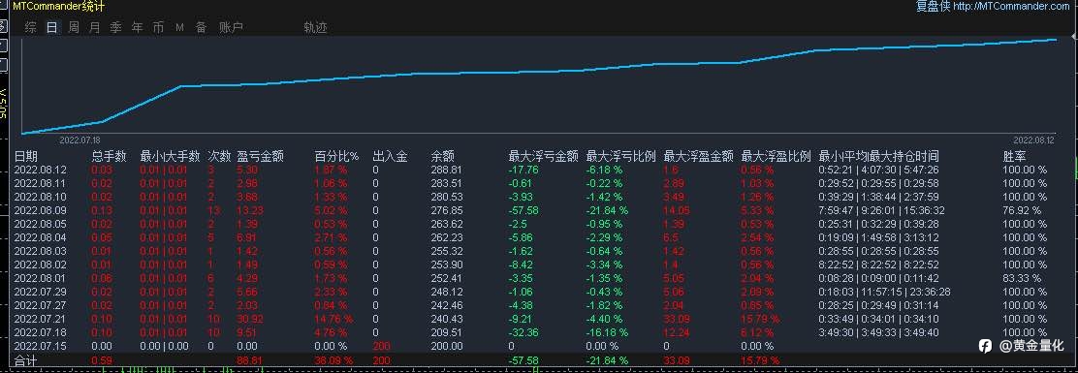Viewport: 1078px width, 373px height.
Task: Select the 2022.08.02 date row
Action: point(41,264)
